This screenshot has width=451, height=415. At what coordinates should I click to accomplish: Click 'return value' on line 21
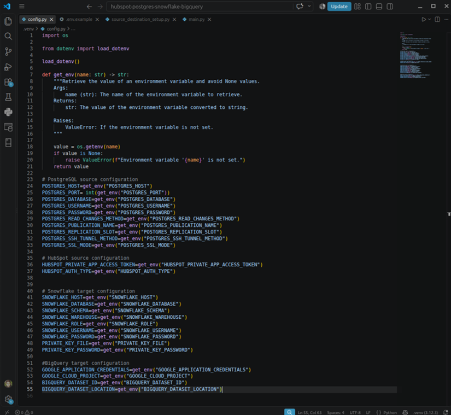tap(71, 167)
